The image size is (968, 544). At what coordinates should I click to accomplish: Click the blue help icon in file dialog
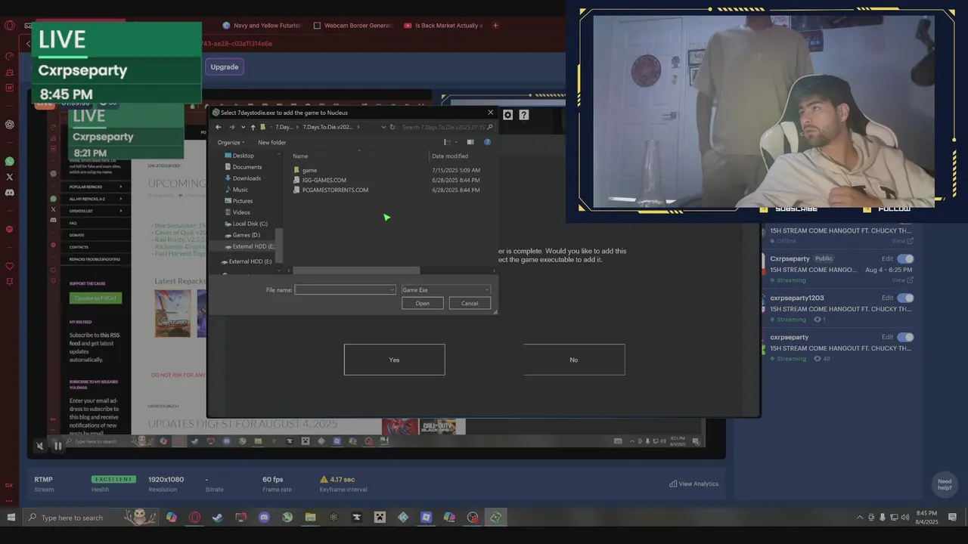[x=487, y=142]
